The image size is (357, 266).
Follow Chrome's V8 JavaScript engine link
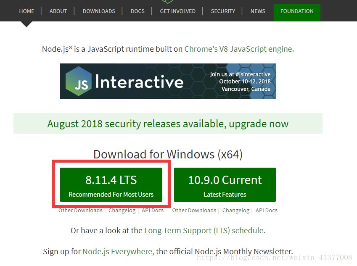238,49
